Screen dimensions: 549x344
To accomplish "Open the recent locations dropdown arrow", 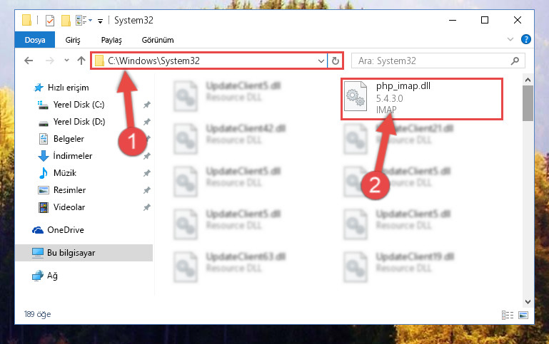I will tap(66, 61).
